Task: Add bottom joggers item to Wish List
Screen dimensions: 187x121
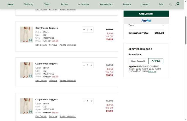Action: click(67, 116)
